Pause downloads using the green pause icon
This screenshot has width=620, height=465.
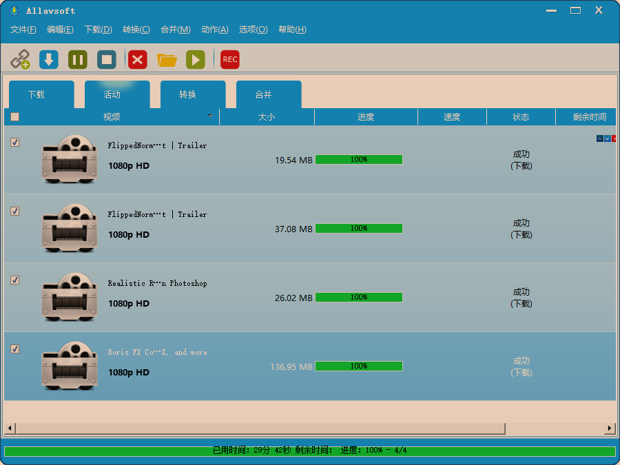78,59
